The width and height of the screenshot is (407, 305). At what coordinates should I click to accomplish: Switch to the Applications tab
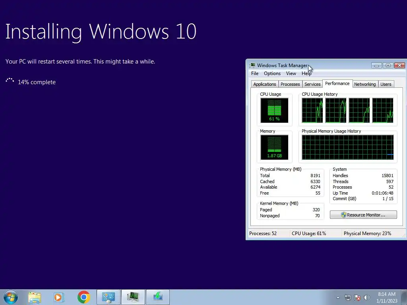click(x=264, y=84)
